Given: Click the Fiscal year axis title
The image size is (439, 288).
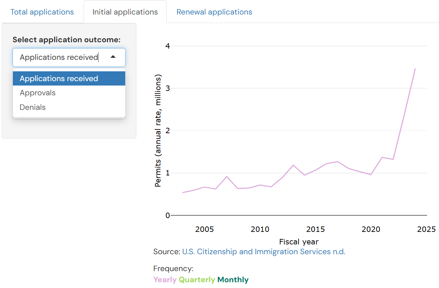Looking at the screenshot, I should click(299, 242).
